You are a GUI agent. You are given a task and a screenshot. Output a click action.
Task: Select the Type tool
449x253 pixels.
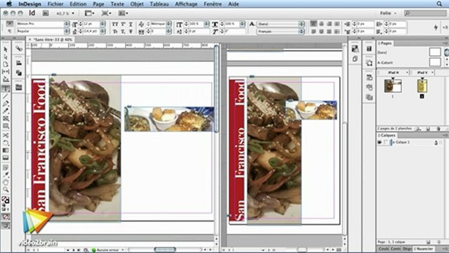[6, 89]
